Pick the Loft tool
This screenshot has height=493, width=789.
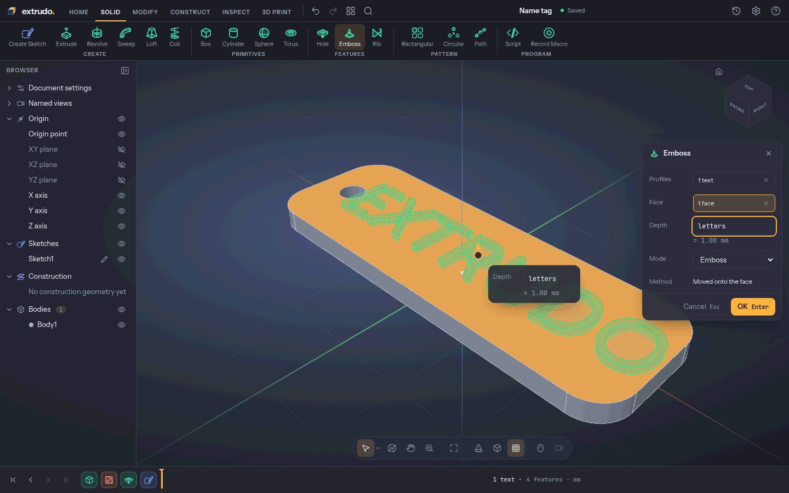(x=152, y=37)
